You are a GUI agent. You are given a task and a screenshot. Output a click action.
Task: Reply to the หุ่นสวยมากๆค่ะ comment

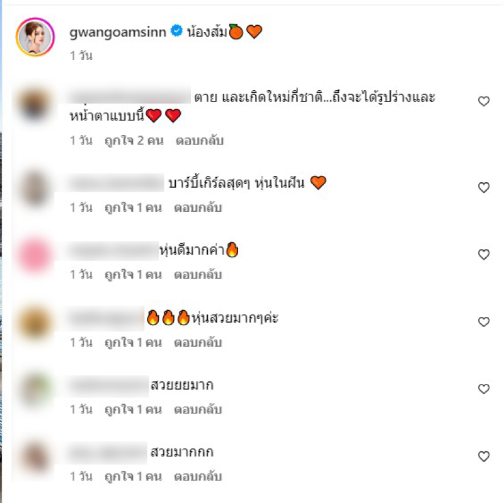click(198, 342)
